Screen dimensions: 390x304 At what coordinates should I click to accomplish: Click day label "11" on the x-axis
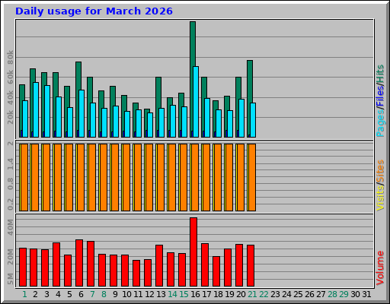coord(138,294)
